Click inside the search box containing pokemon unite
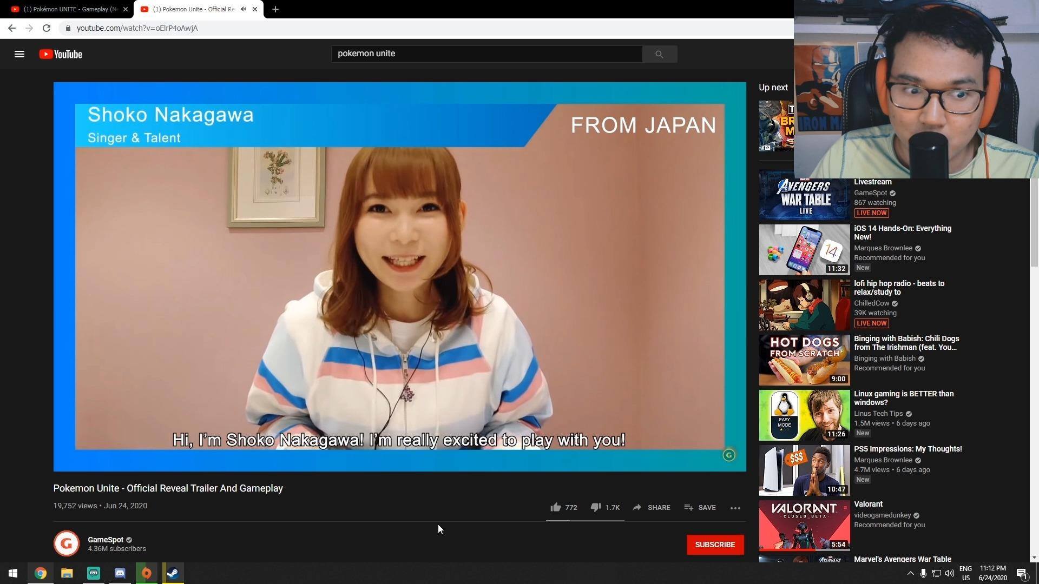This screenshot has width=1039, height=584. click(x=486, y=54)
